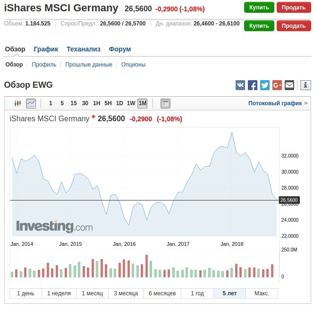
Task: Set chart range to Макс.
Action: coord(262,293)
